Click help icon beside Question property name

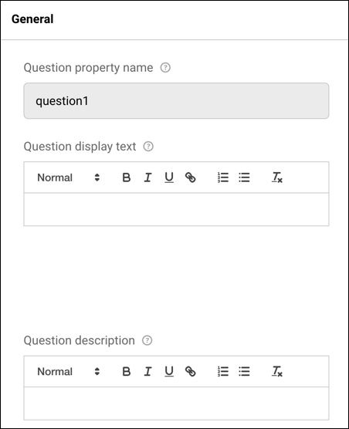(165, 68)
